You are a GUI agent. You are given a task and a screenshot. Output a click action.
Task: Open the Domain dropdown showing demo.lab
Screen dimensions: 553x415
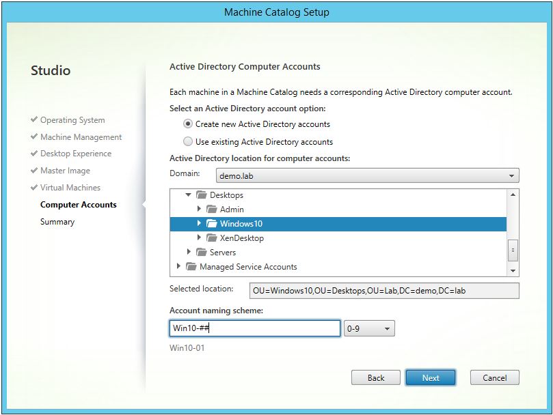tap(362, 175)
